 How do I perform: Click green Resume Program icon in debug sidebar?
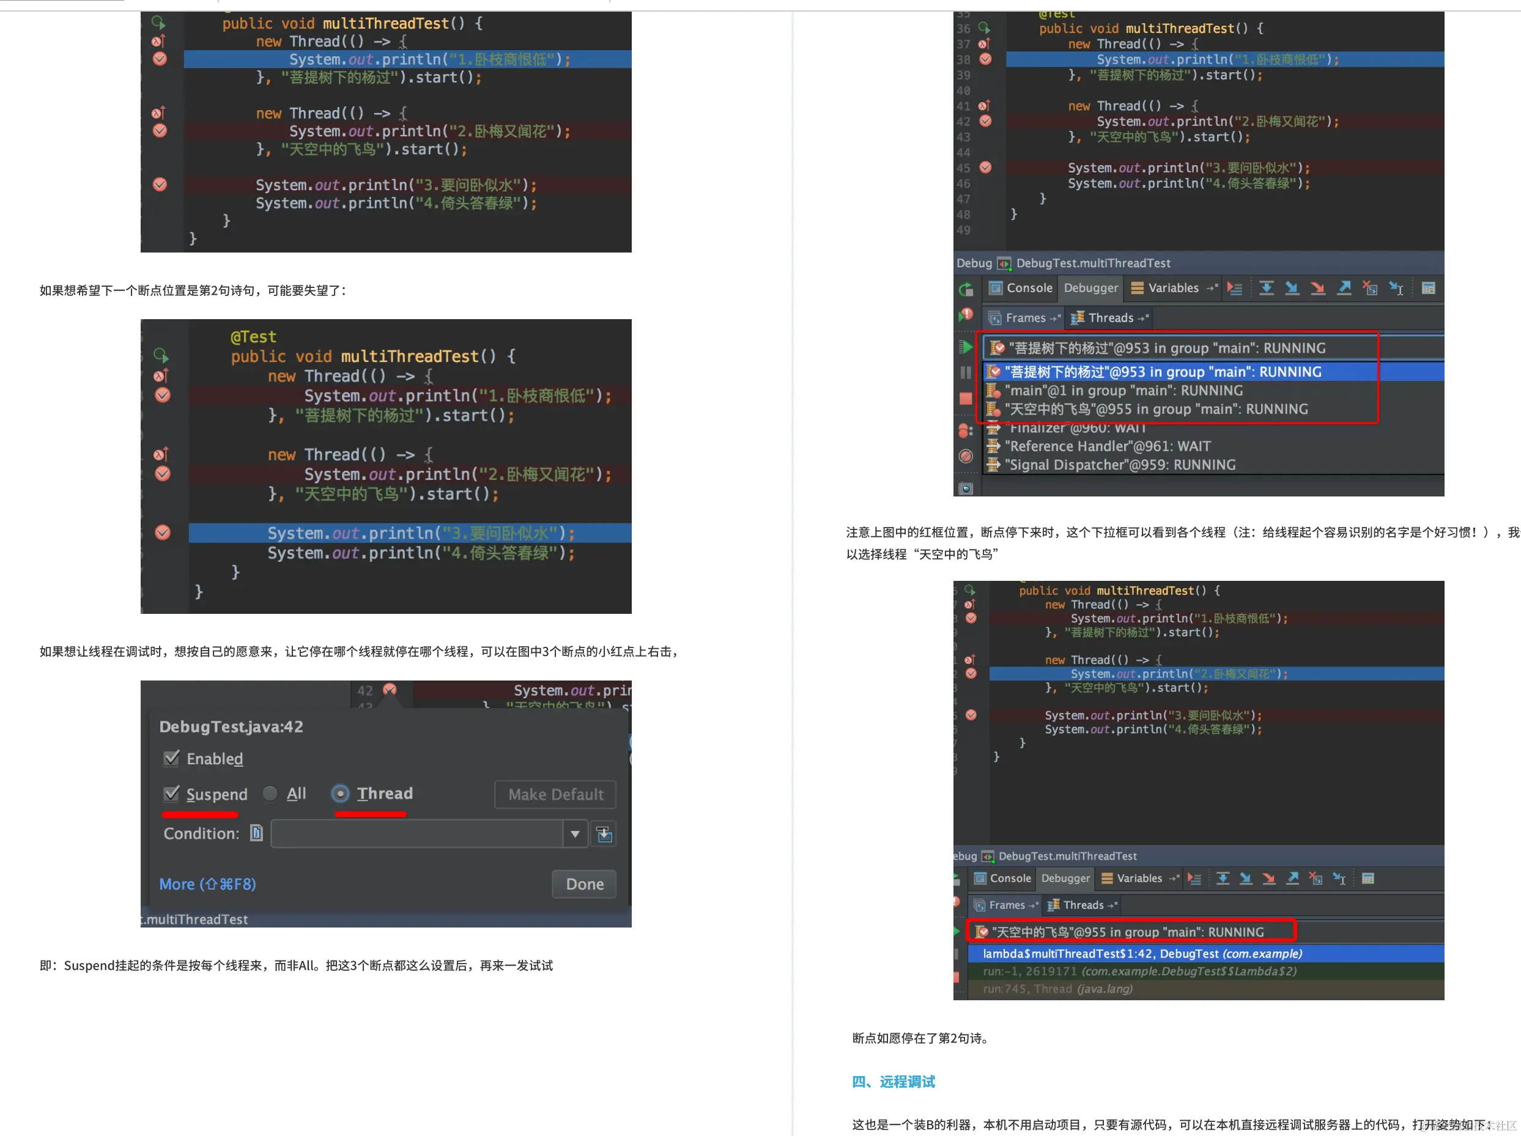[966, 347]
